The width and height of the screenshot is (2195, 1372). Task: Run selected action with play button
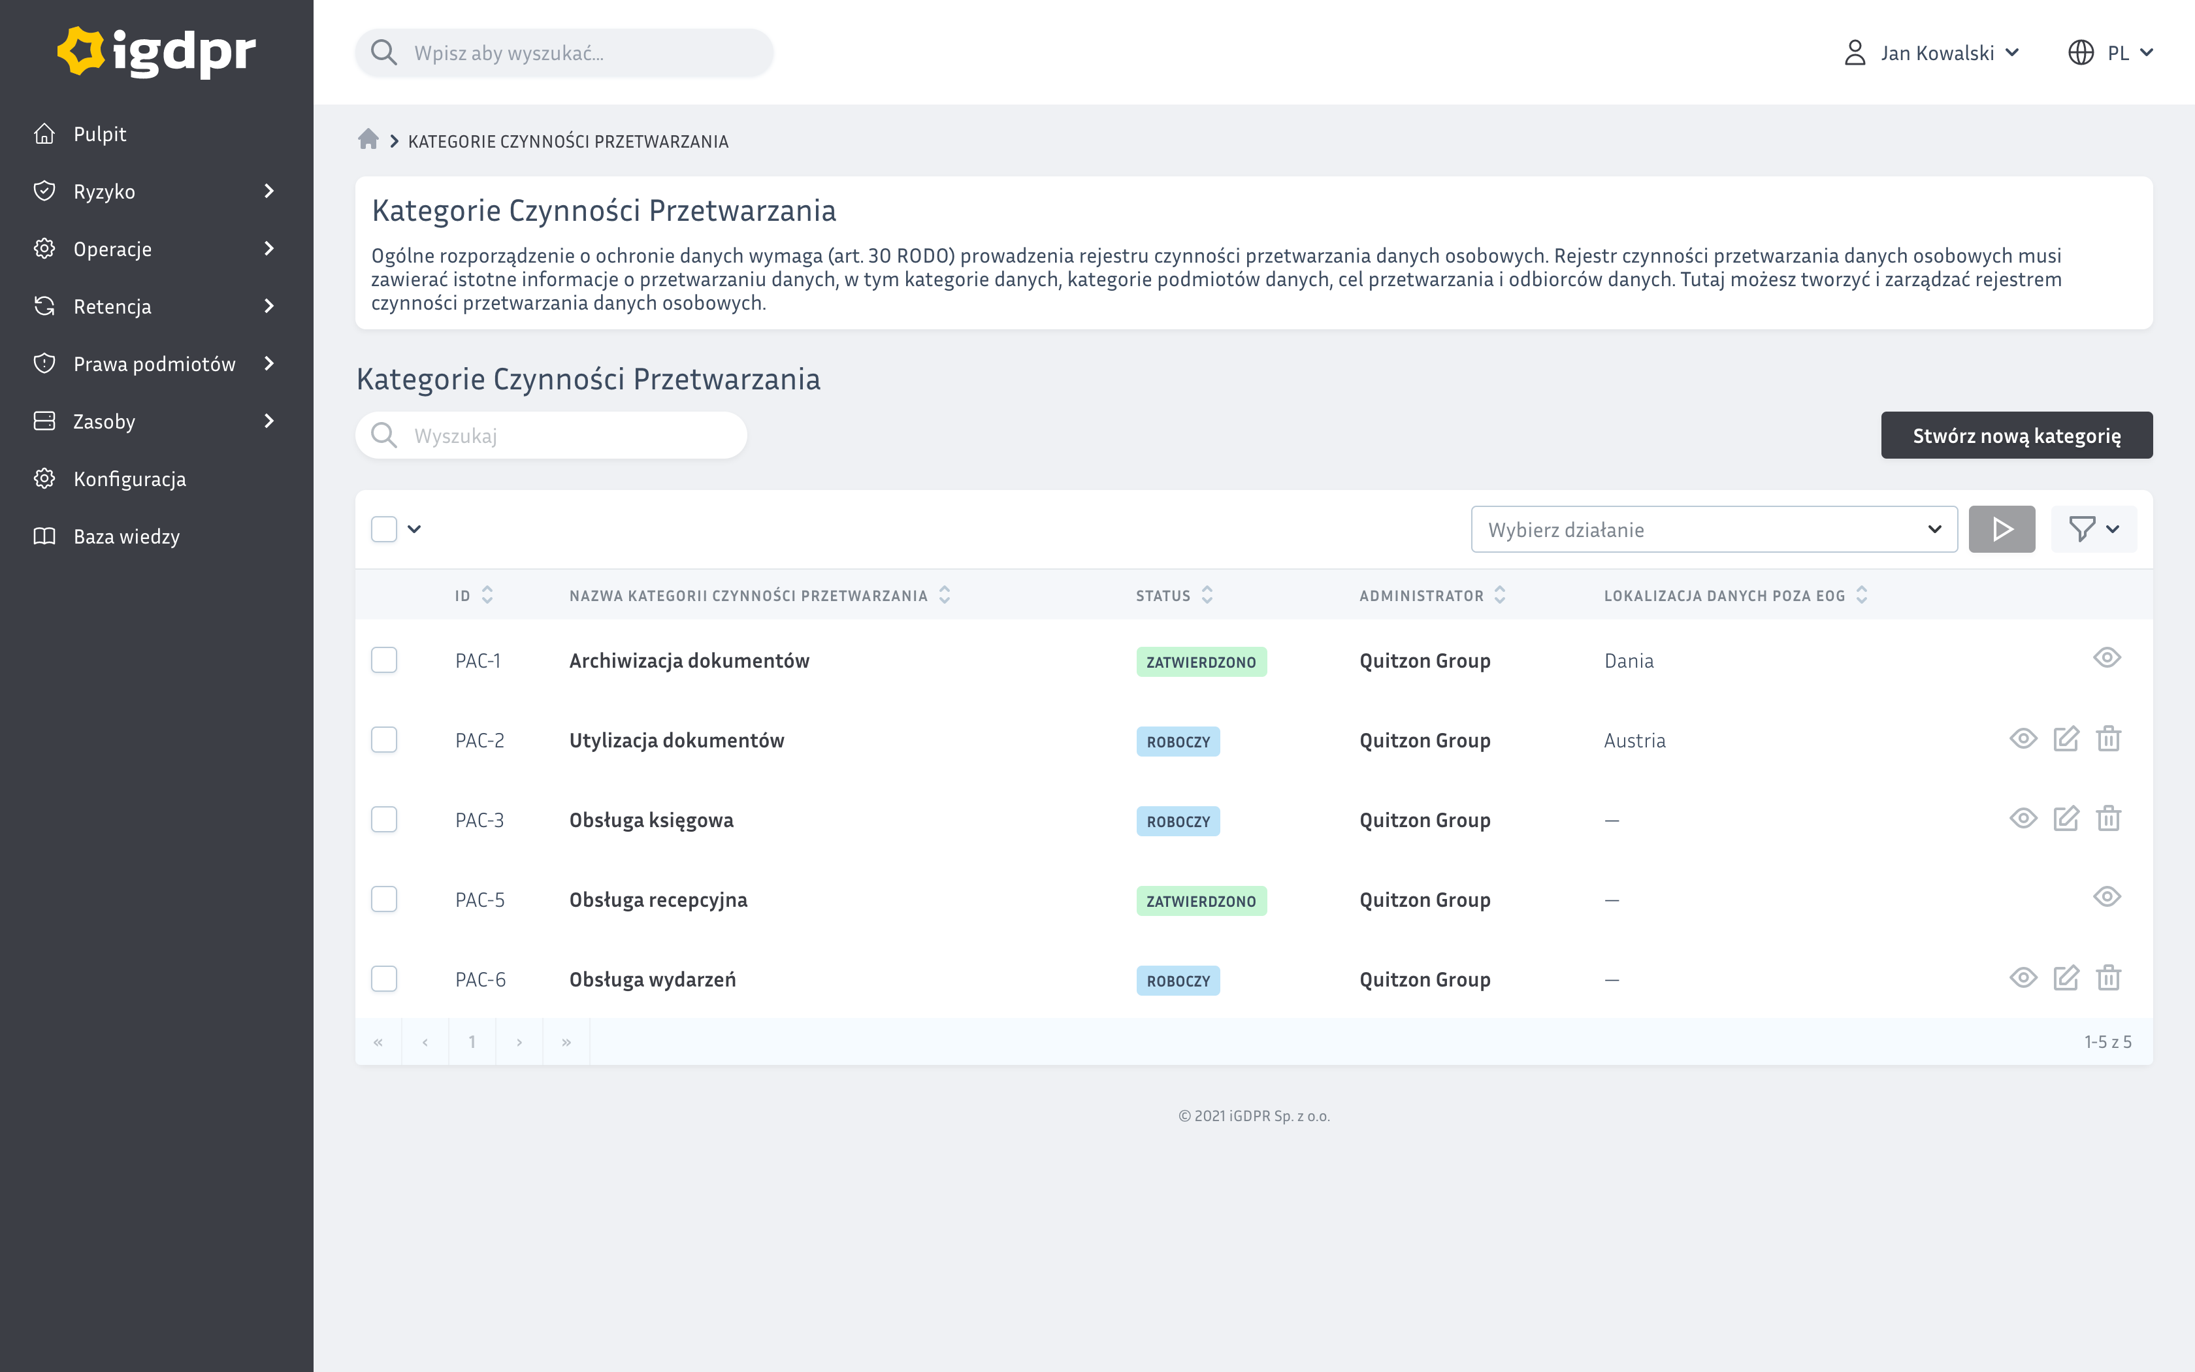2001,529
